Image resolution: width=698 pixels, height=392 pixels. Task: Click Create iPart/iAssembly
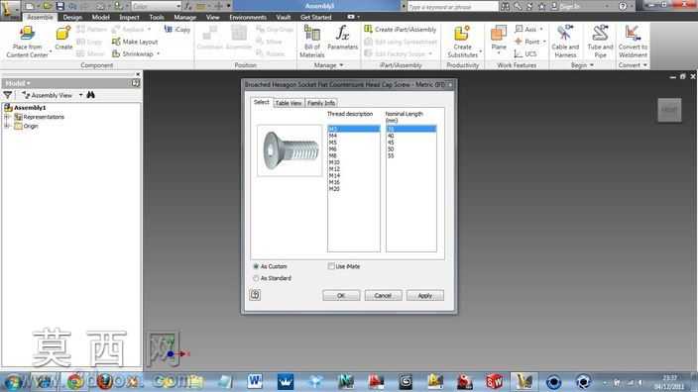pos(401,30)
